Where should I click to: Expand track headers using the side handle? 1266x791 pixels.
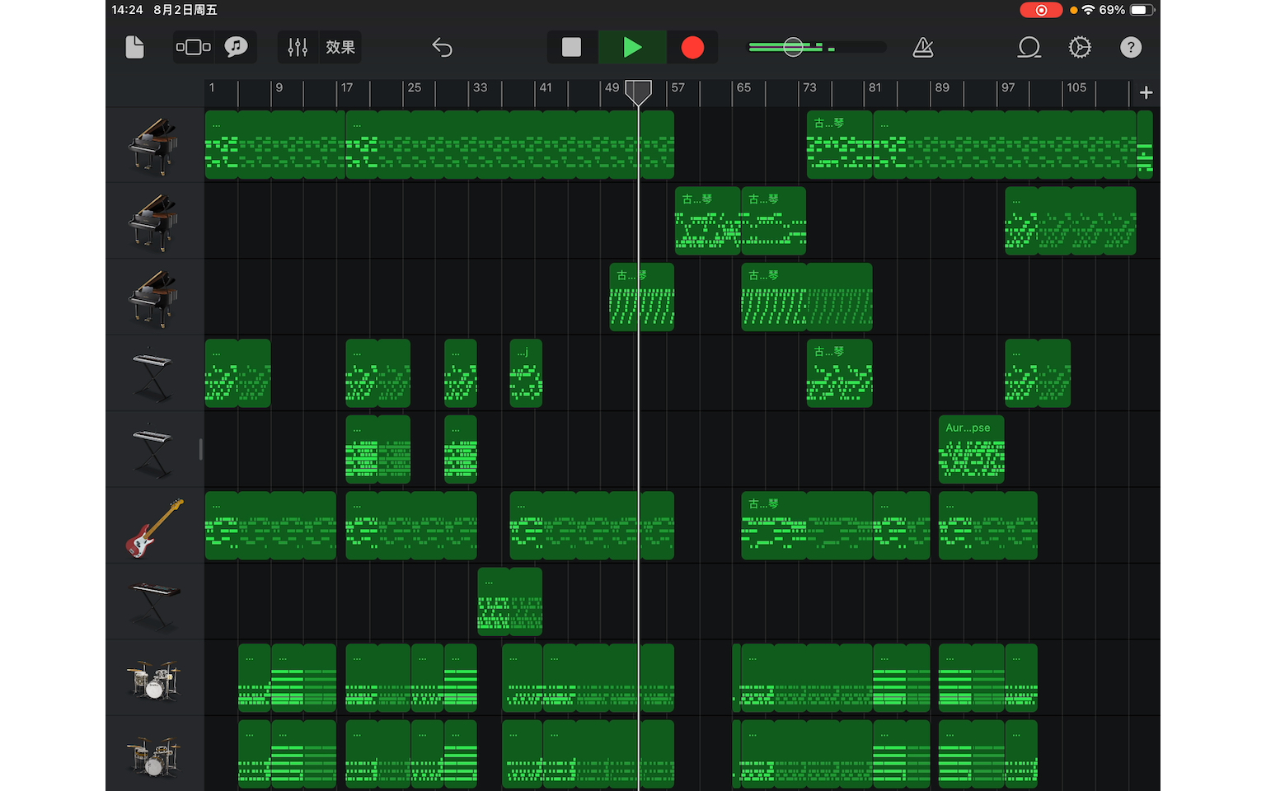pyautogui.click(x=200, y=449)
